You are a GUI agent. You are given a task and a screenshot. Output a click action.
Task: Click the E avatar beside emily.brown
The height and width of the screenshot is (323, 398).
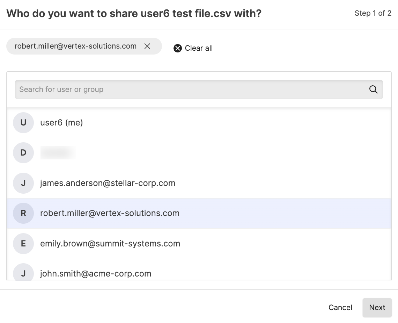click(23, 244)
